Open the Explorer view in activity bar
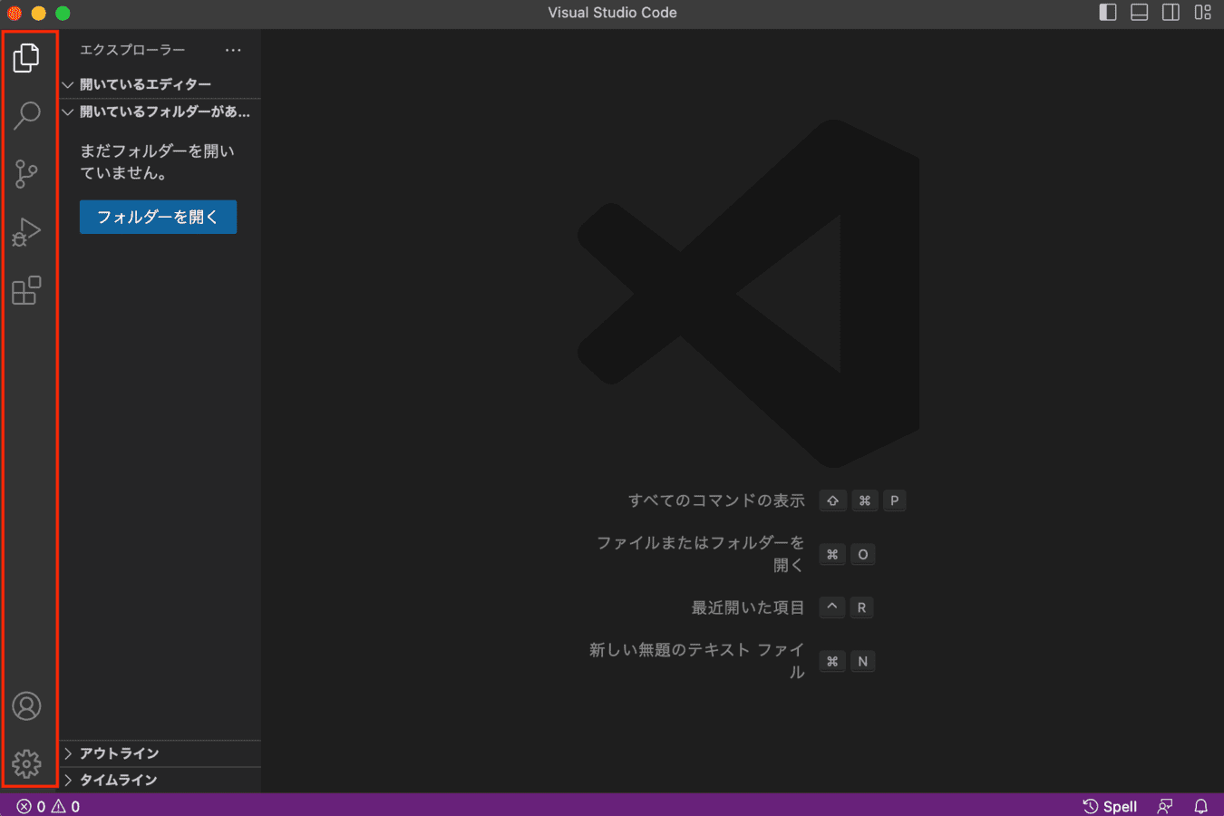Screen dimensions: 1224x816 (26, 58)
